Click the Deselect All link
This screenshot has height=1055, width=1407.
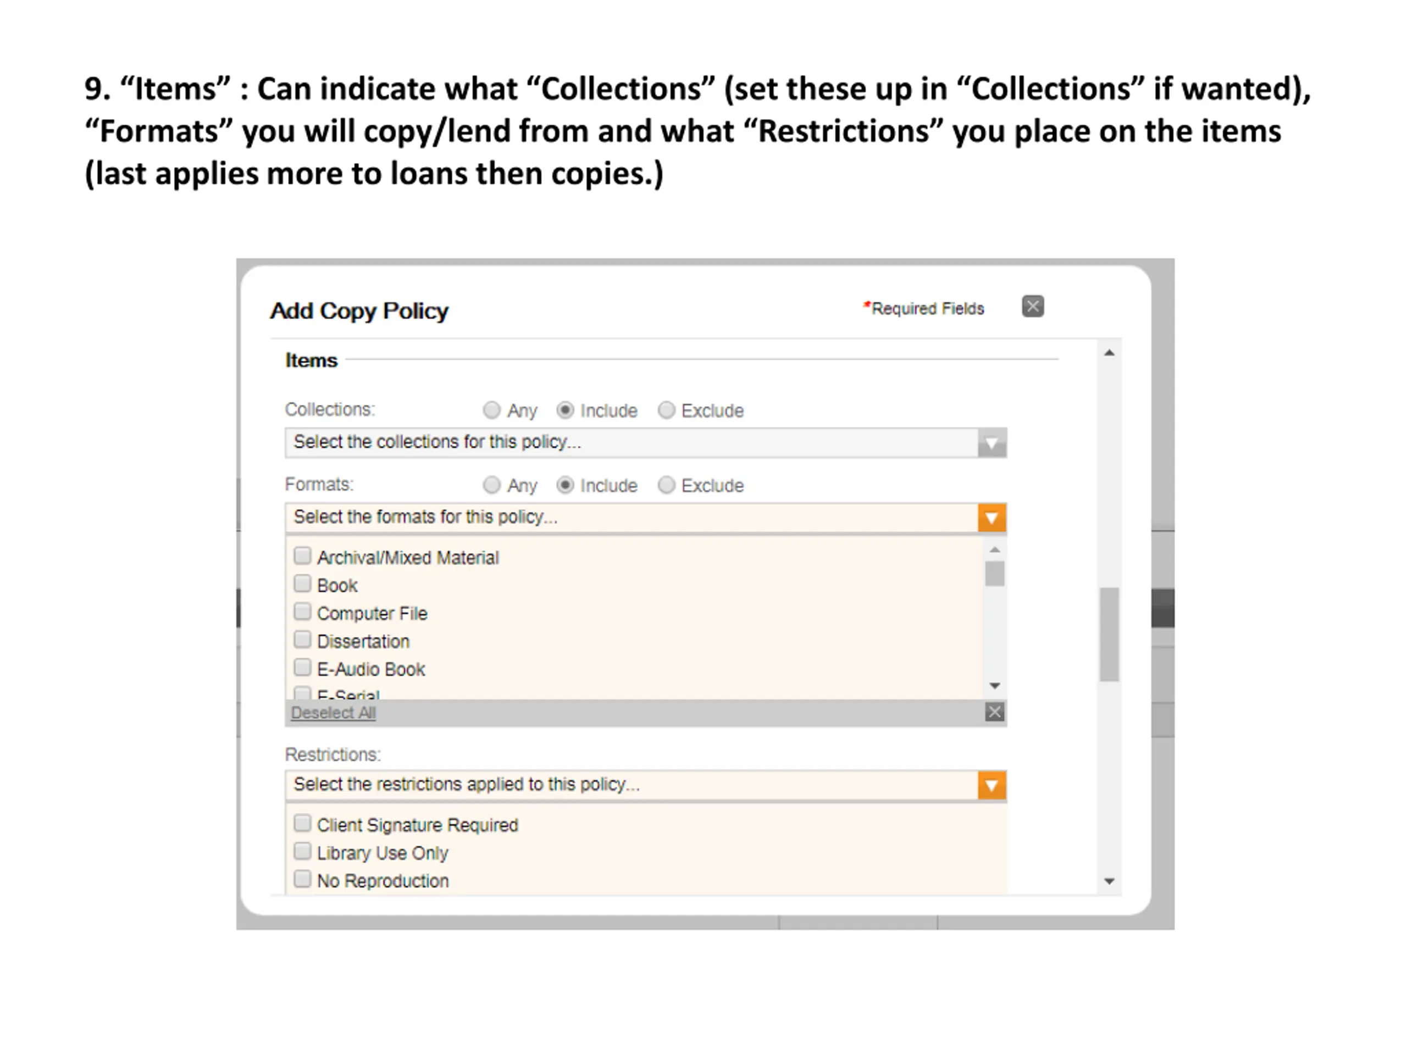[333, 713]
